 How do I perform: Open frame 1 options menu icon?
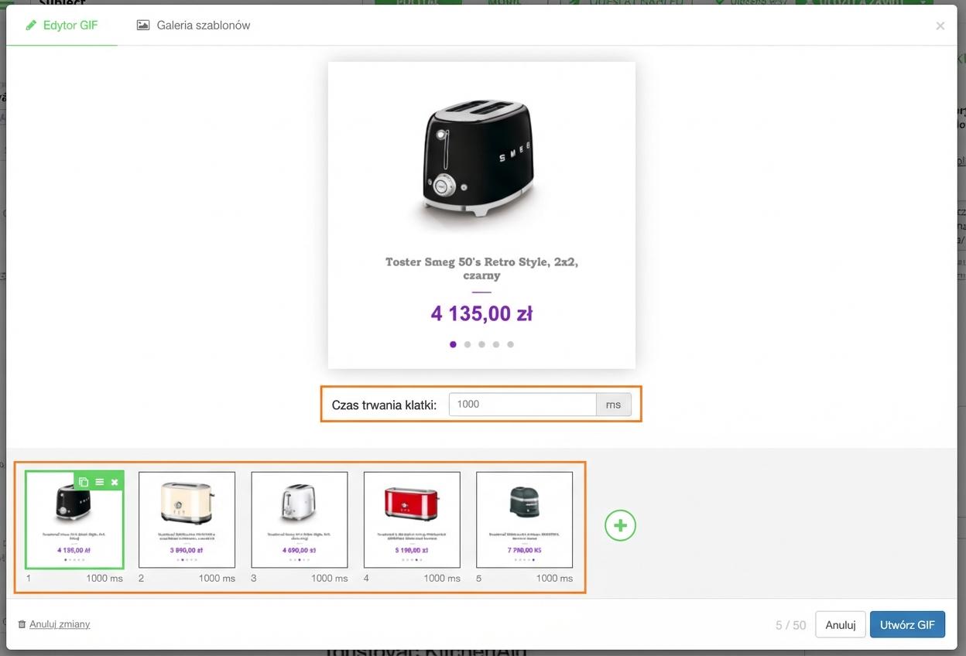tap(99, 482)
